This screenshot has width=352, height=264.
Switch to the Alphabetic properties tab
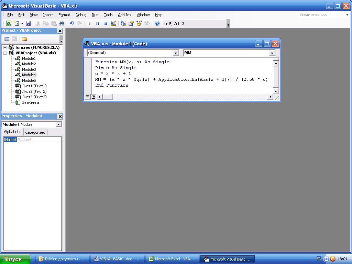click(13, 132)
